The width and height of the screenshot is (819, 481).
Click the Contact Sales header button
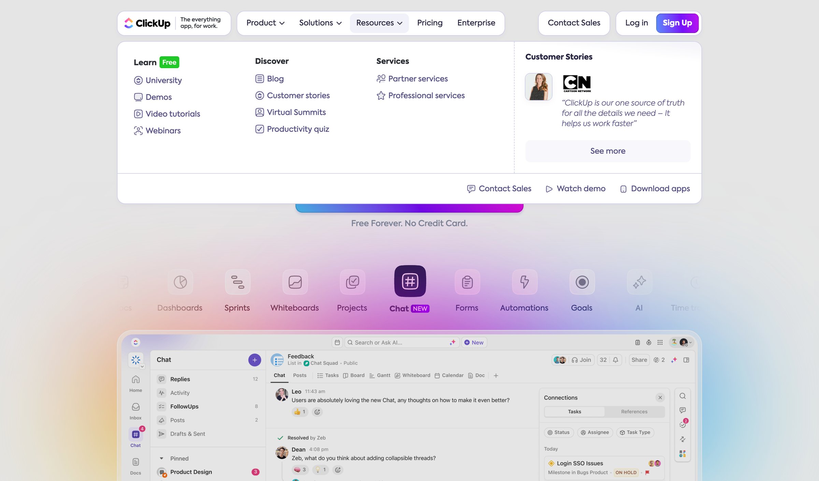click(x=574, y=23)
